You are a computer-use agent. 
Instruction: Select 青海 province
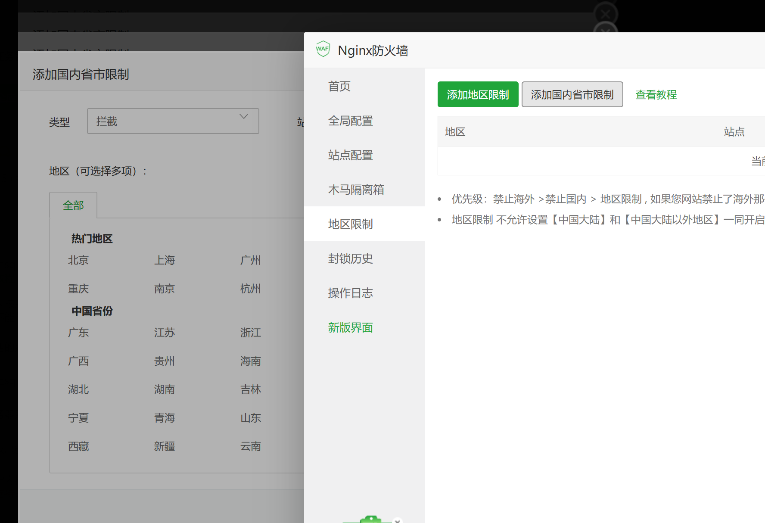pos(165,418)
